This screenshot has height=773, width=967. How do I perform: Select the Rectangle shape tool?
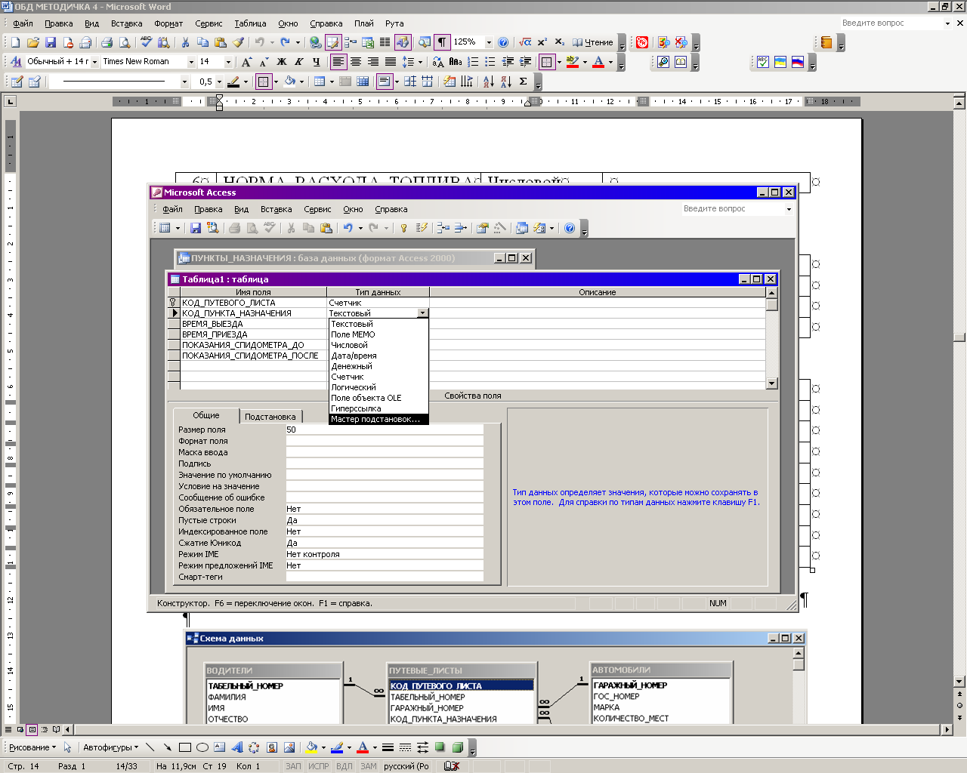click(x=185, y=747)
